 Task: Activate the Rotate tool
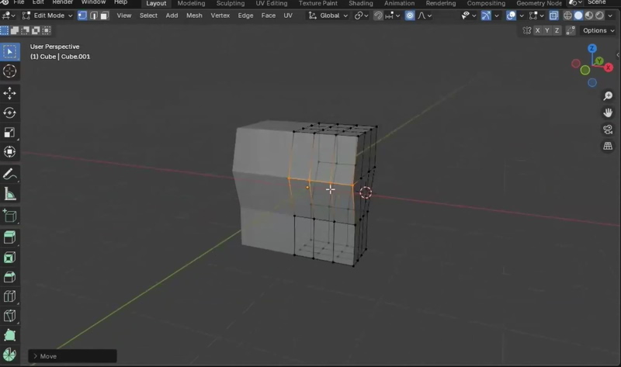10,113
